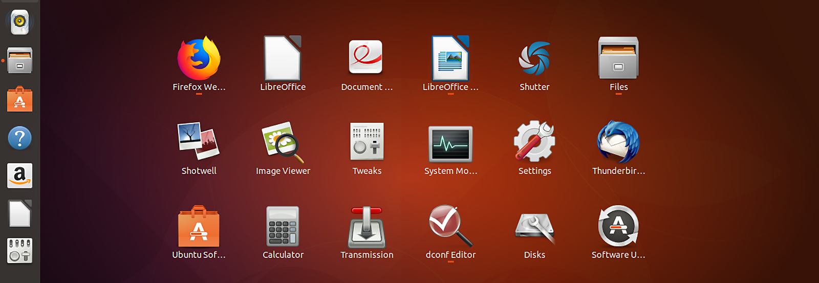
Task: Launch Software Updater
Action: coord(618,226)
